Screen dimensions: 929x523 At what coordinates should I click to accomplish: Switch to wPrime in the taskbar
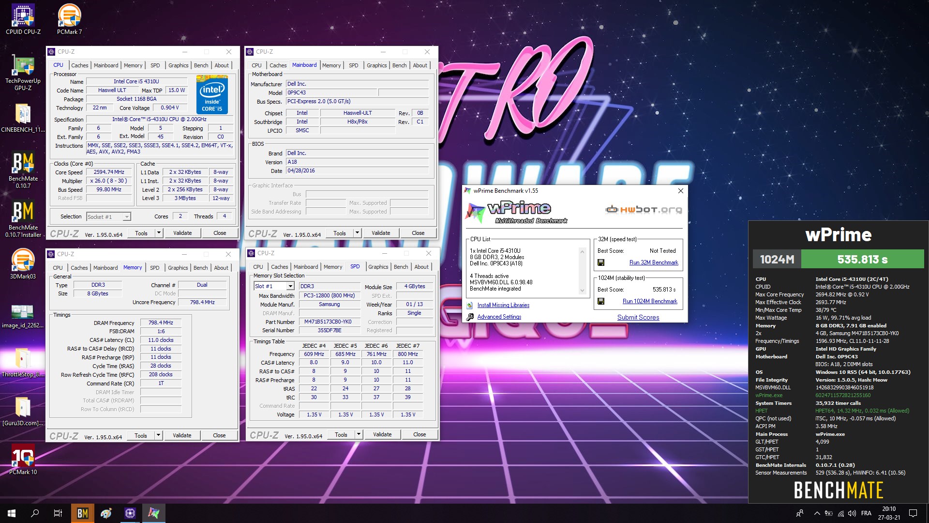click(x=154, y=513)
